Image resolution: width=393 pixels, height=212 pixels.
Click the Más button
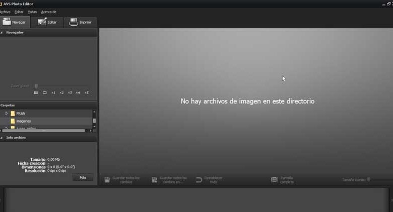click(x=83, y=177)
